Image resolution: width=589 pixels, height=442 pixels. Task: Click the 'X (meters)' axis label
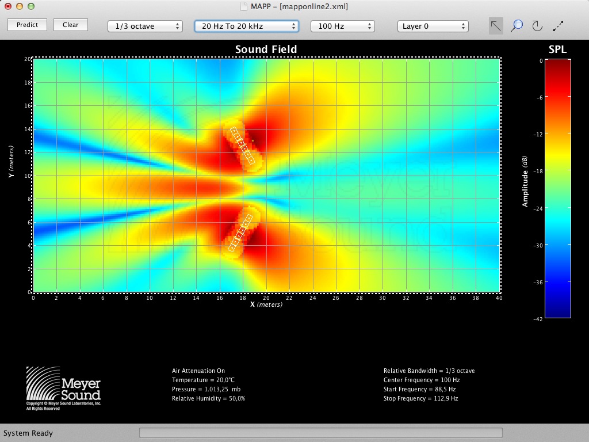[266, 304]
